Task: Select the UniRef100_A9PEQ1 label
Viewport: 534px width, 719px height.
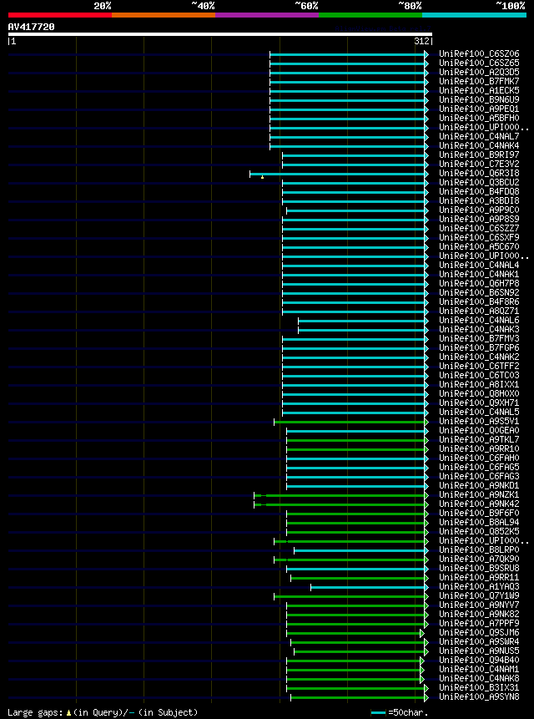Action: (479, 109)
